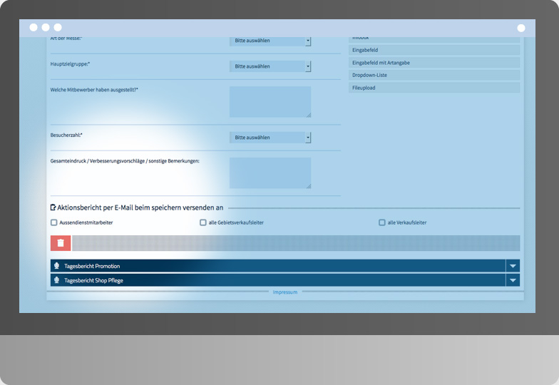559x385 pixels.
Task: Select the Dropdown-Liste list item
Action: (x=434, y=75)
